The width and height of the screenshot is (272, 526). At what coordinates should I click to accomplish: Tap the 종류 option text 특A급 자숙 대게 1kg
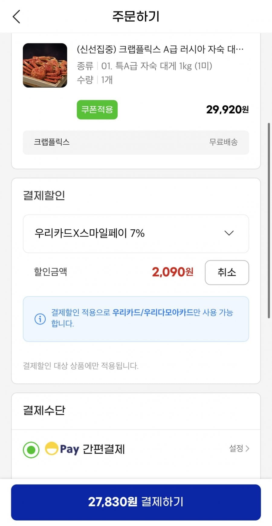point(157,66)
